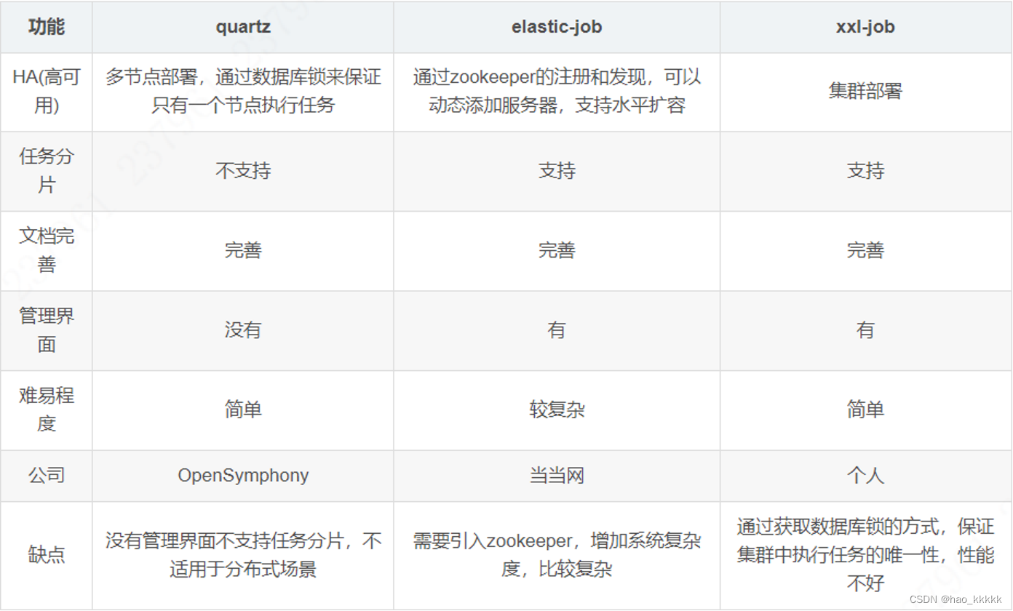The width and height of the screenshot is (1013, 611).
Task: Select the 'elastic-job' column header
Action: click(x=557, y=27)
